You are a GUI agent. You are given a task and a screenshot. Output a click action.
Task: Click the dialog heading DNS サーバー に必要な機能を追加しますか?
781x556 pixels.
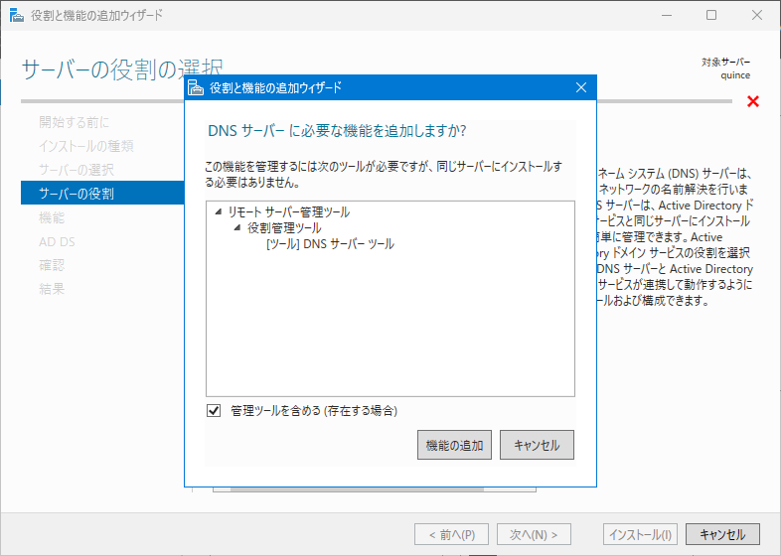[337, 131]
